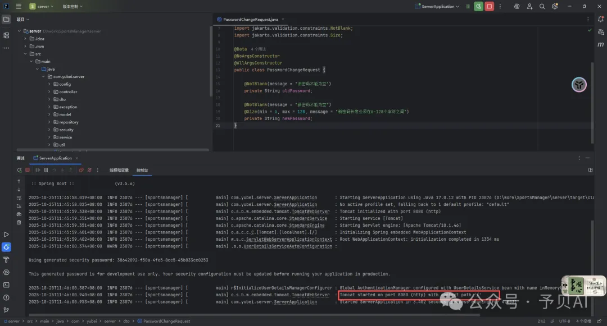The width and height of the screenshot is (607, 326).
Task: Expand the config package
Action: pyautogui.click(x=49, y=84)
